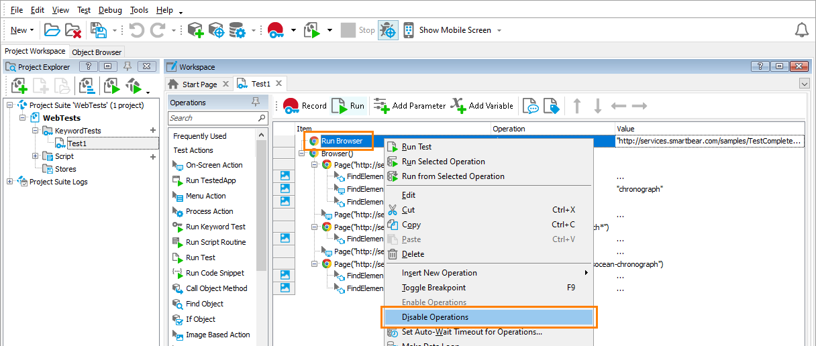Image resolution: width=816 pixels, height=346 pixels.
Task: Collapse the KeywordTests tree node
Action: [x=36, y=131]
